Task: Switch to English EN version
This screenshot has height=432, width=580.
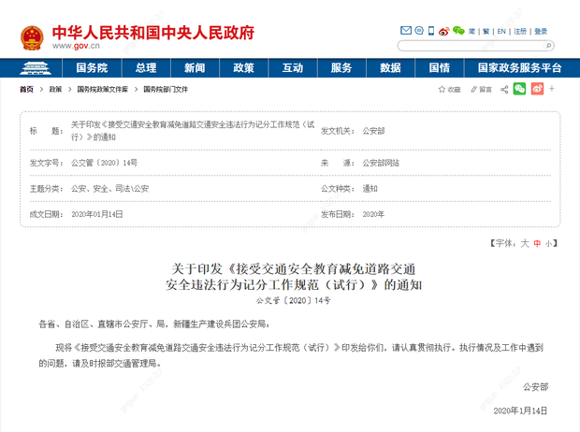Action: (501, 32)
